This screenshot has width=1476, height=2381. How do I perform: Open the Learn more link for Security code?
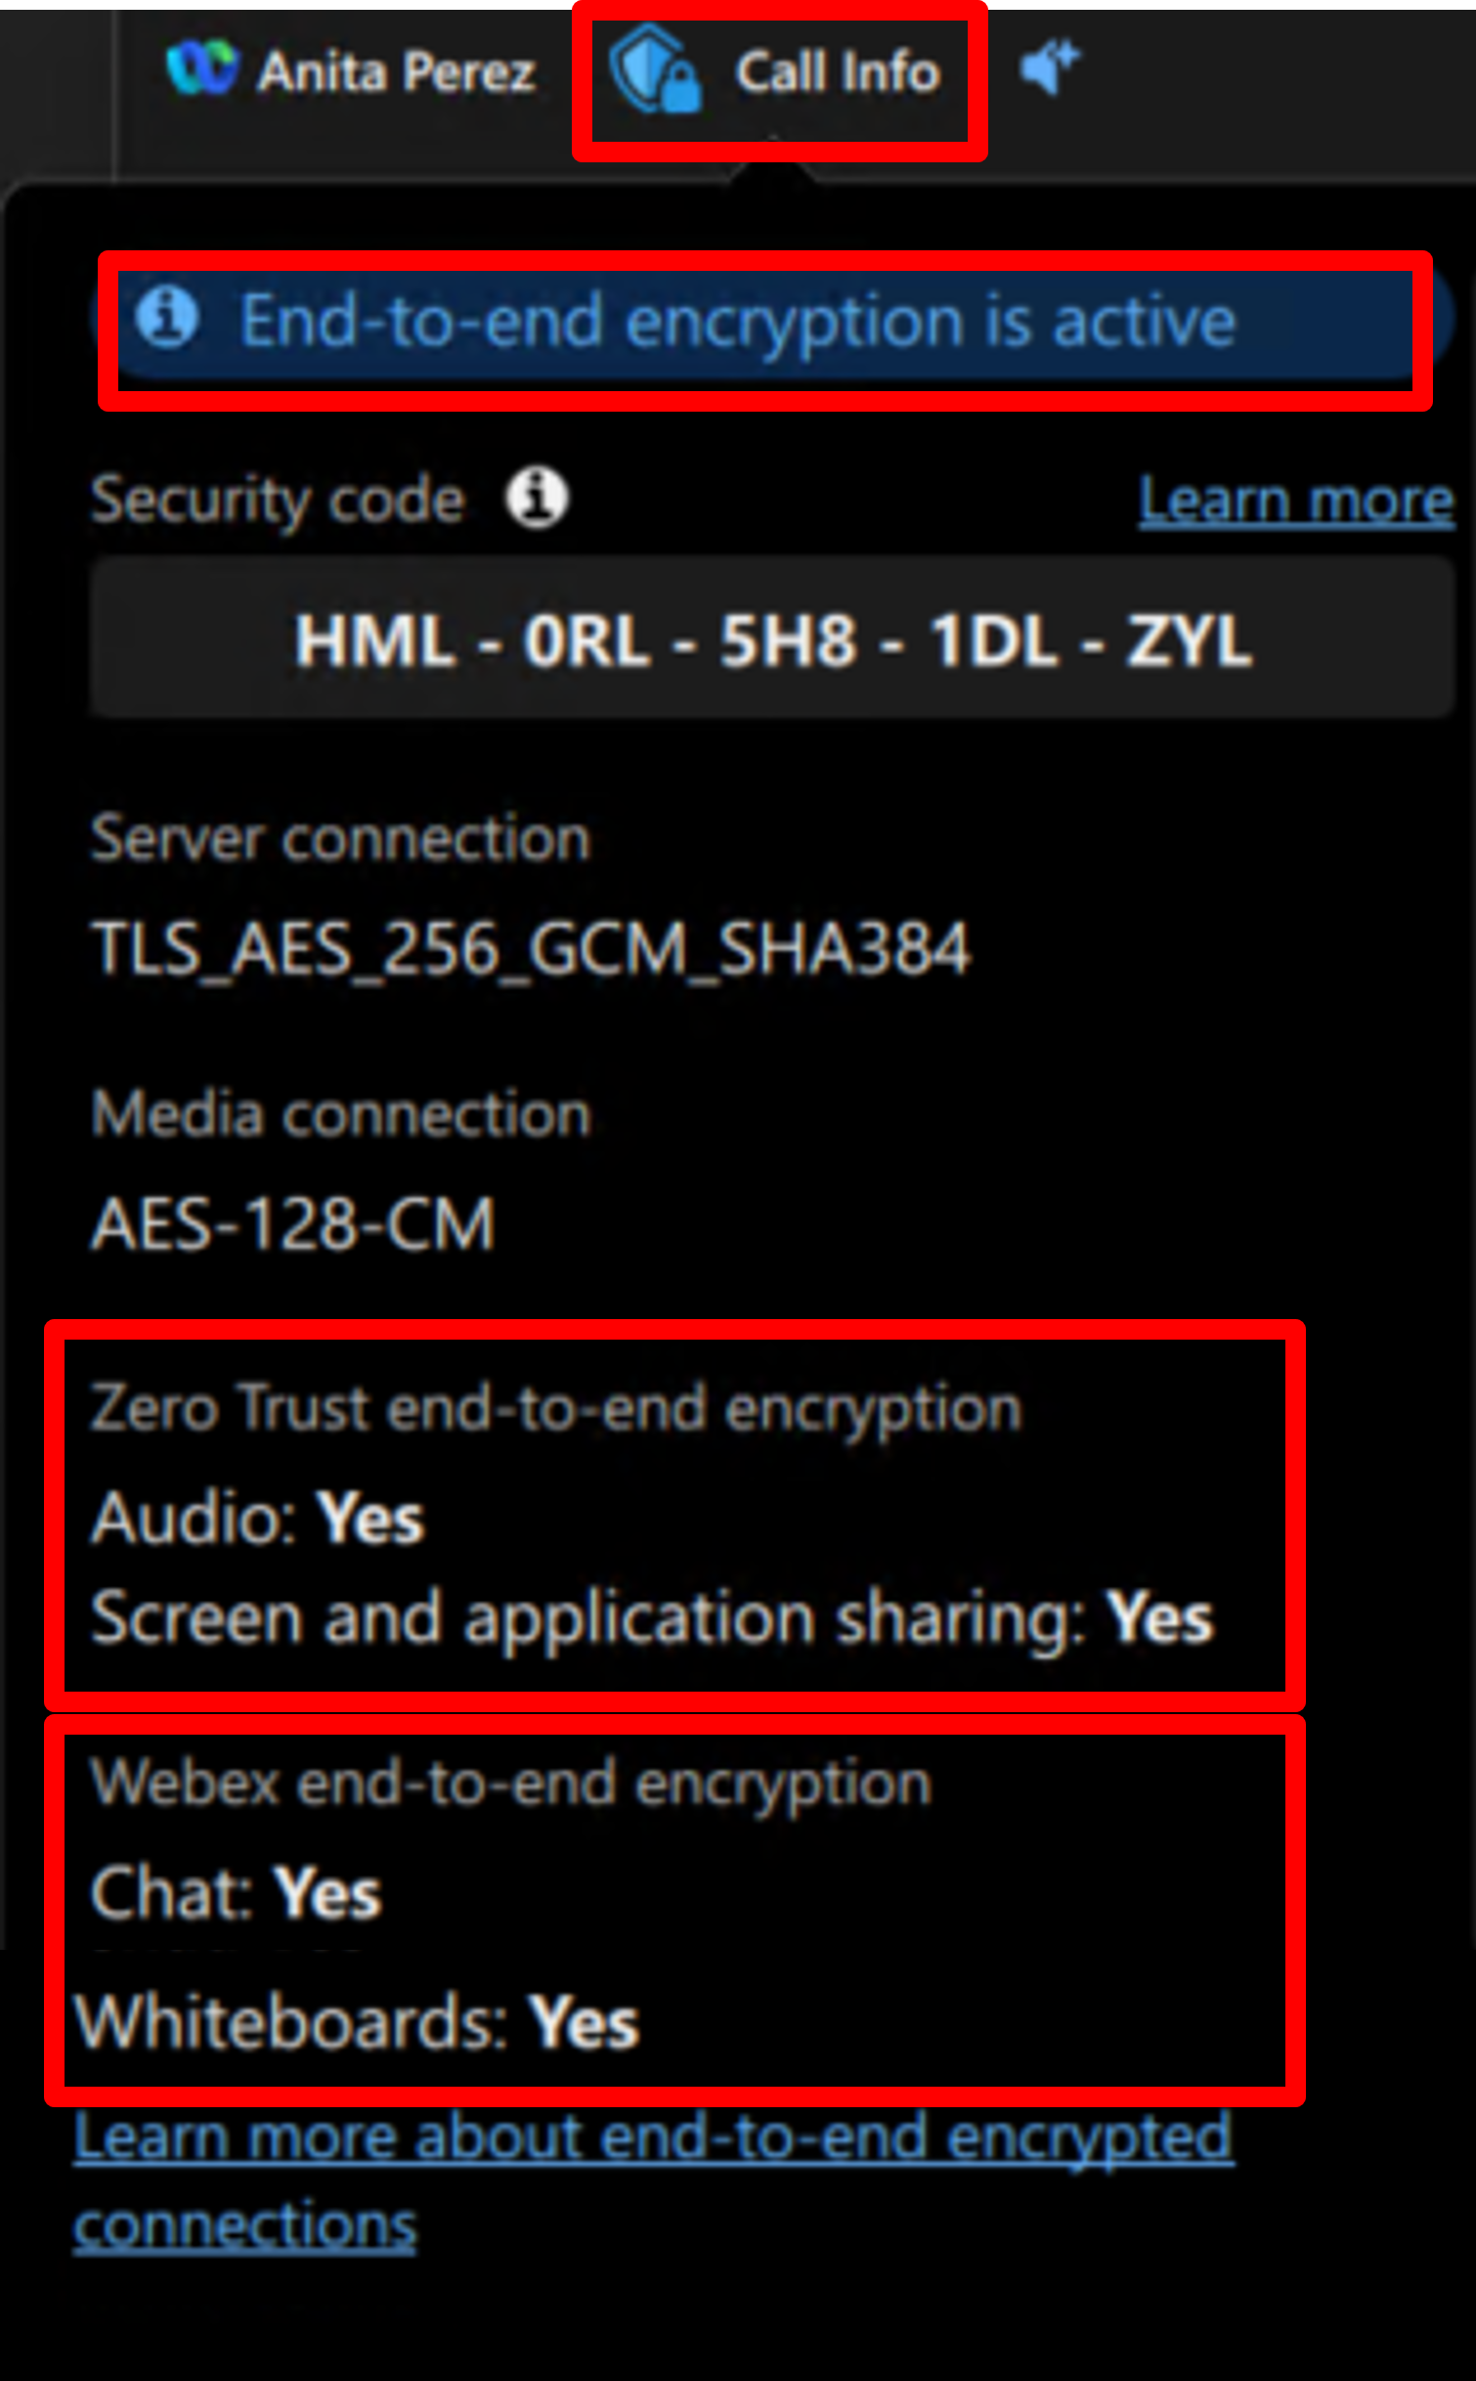(x=1296, y=501)
